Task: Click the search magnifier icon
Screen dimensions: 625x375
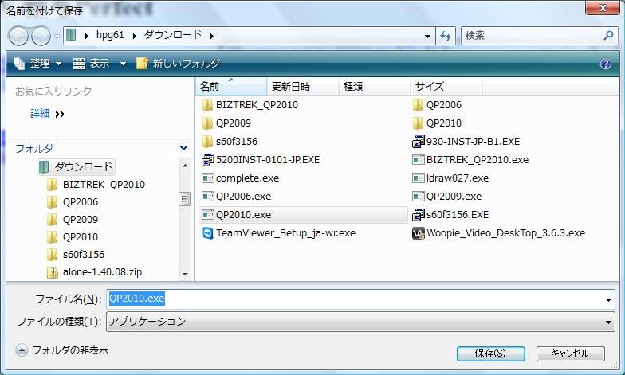Action: pos(609,36)
